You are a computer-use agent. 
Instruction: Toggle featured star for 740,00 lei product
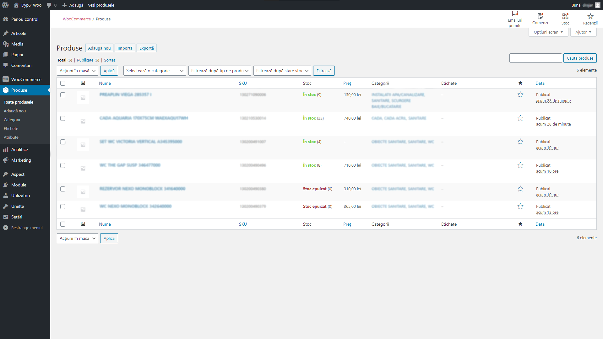pos(520,118)
